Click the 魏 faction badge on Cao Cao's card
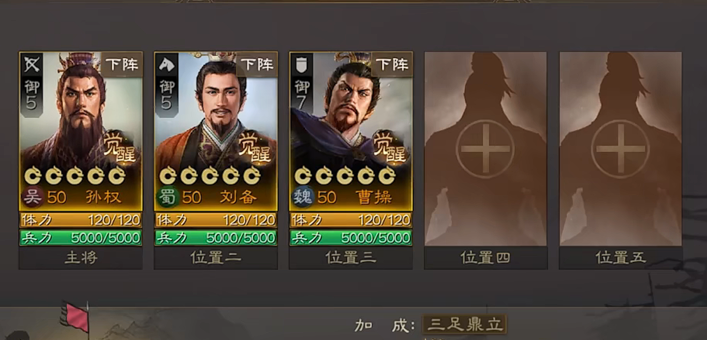The height and width of the screenshot is (340, 707). tap(303, 197)
